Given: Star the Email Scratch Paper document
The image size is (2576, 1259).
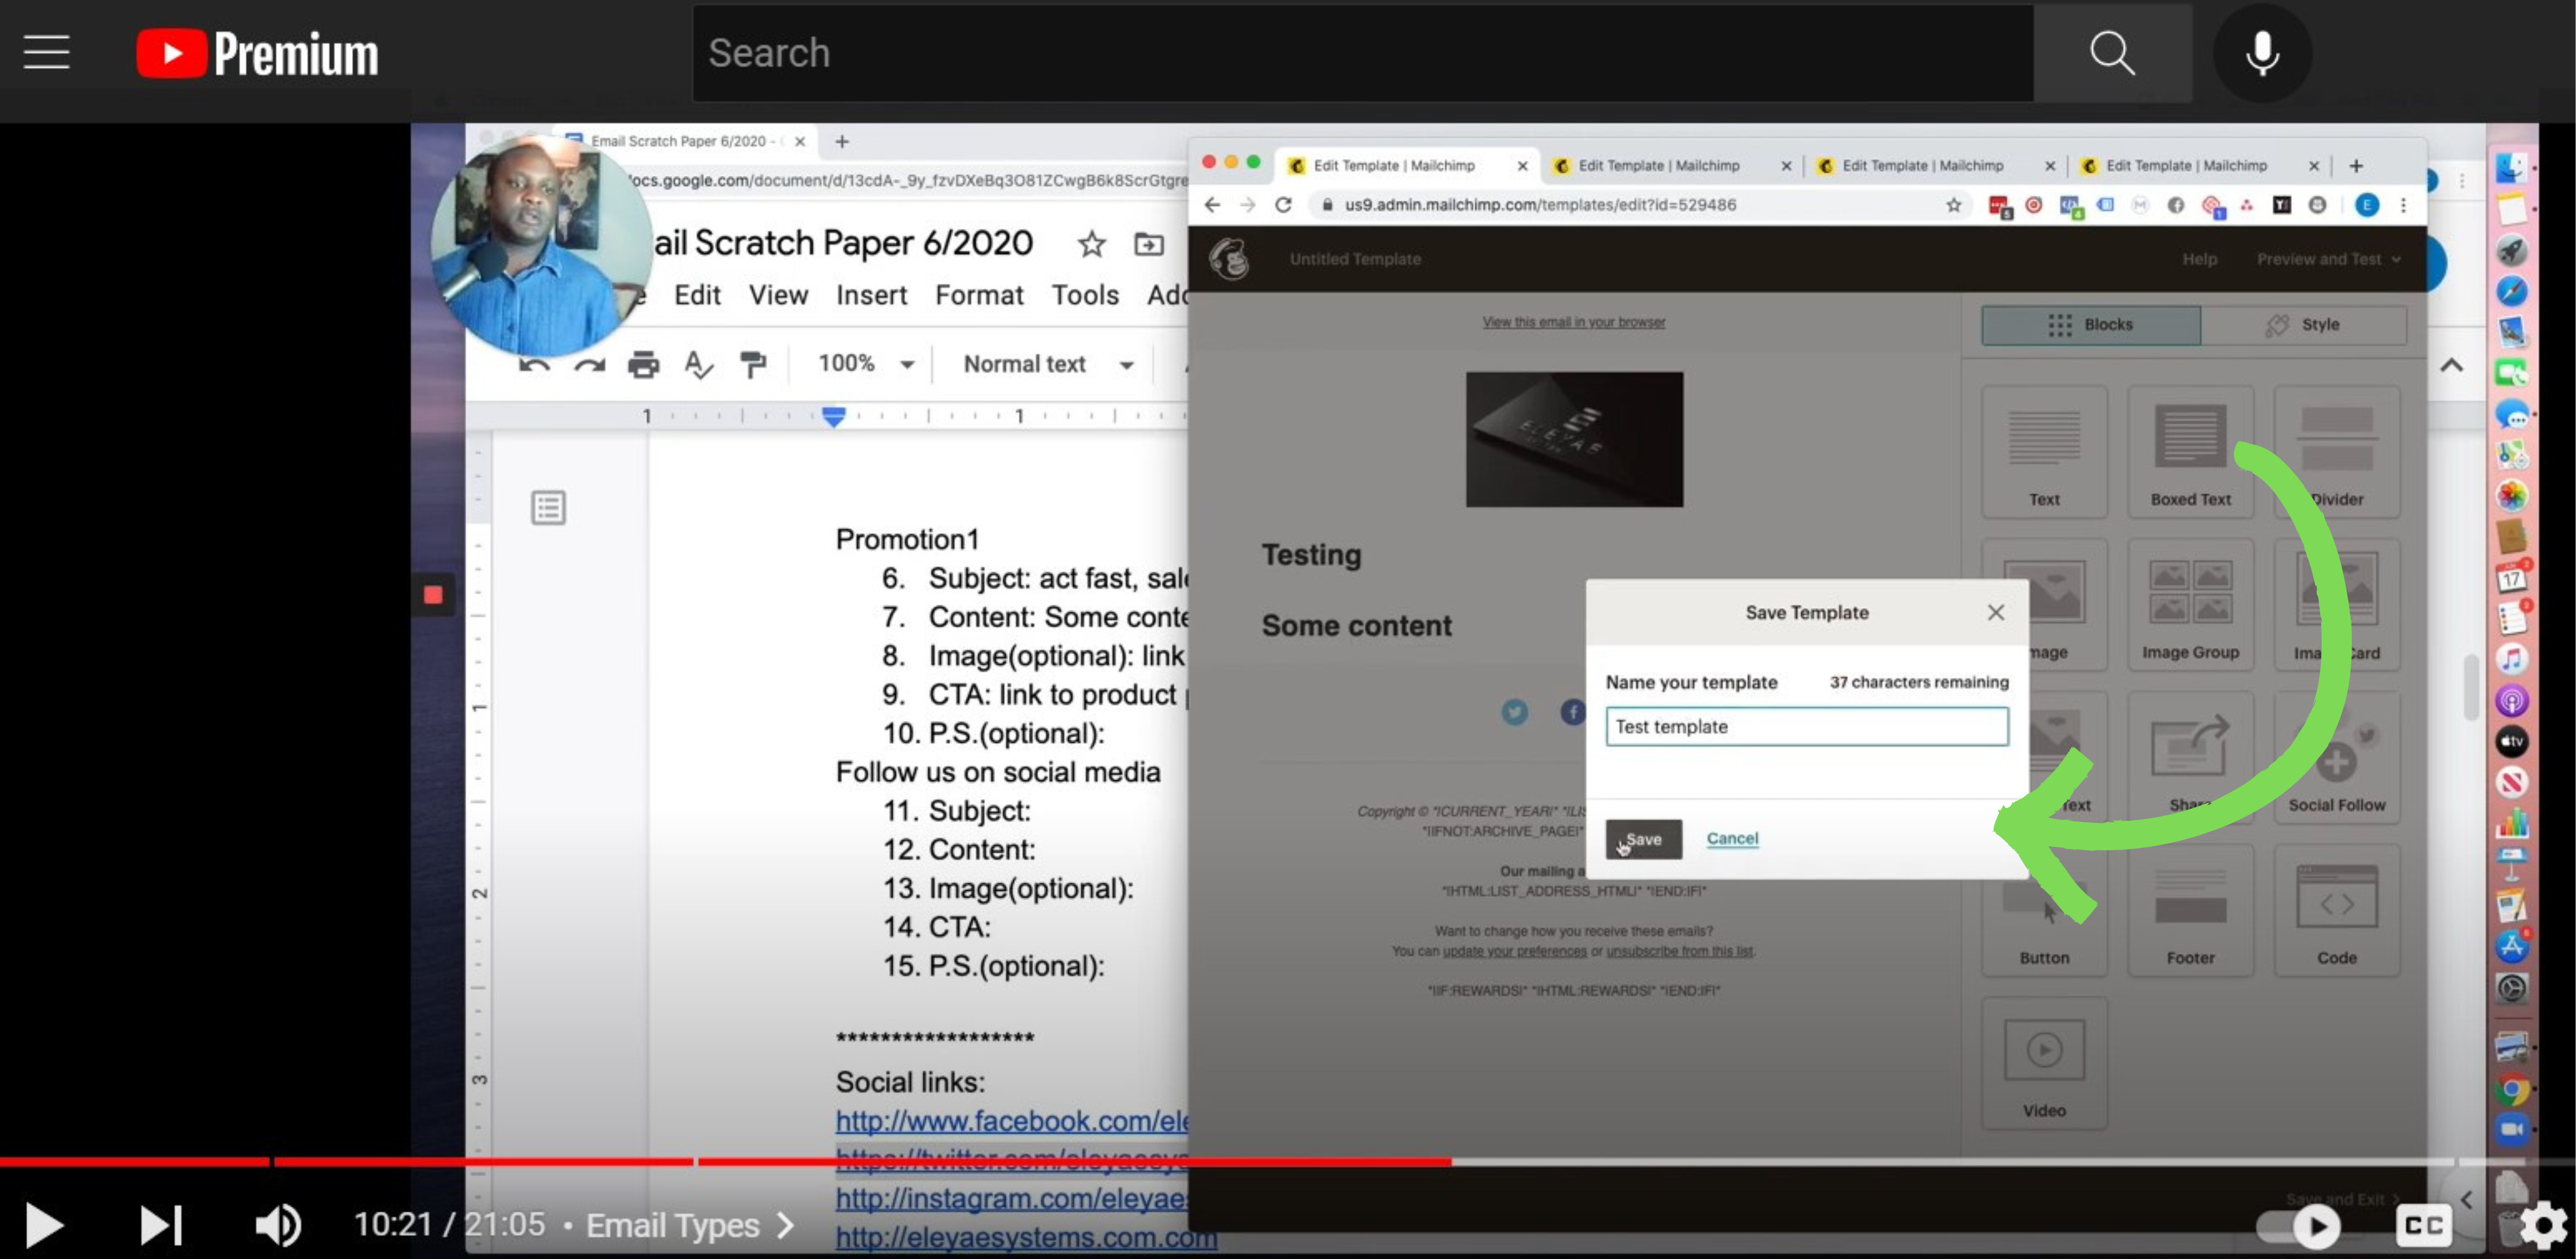Looking at the screenshot, I should tap(1091, 243).
